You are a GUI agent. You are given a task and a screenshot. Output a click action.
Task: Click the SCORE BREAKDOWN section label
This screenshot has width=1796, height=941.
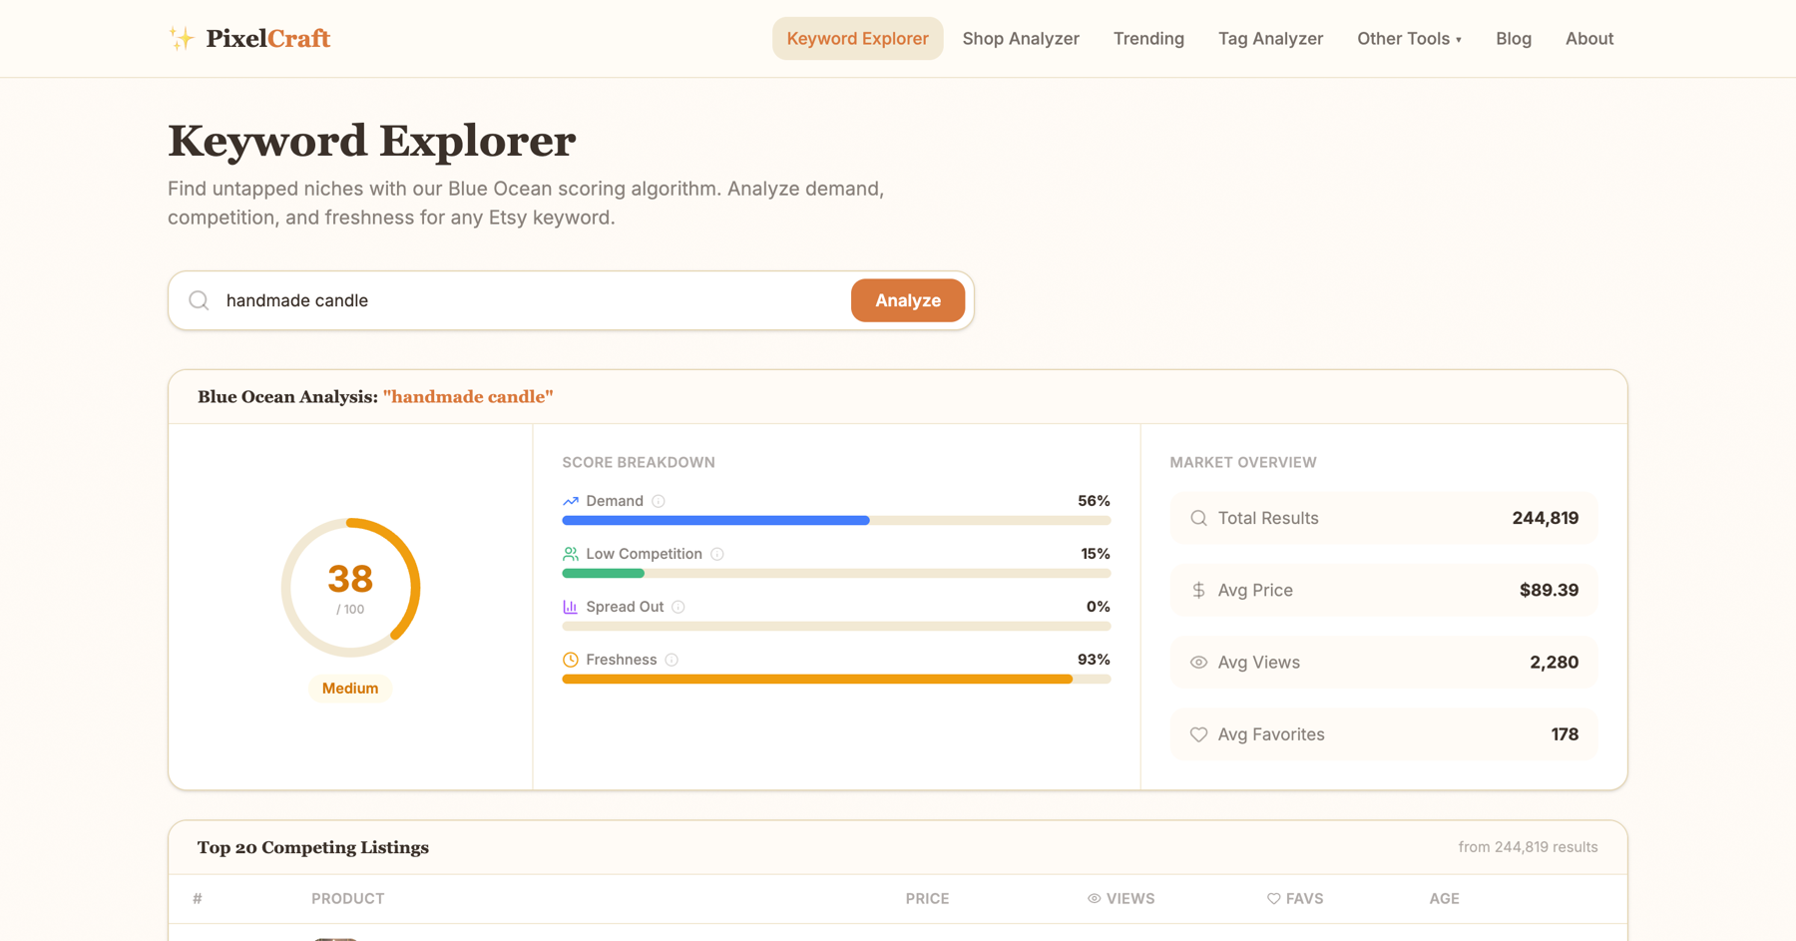[x=639, y=463]
